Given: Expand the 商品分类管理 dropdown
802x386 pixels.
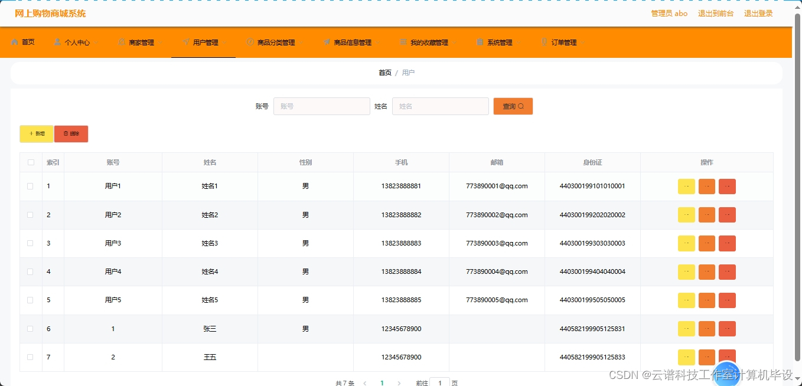Looking at the screenshot, I should [x=301, y=41].
